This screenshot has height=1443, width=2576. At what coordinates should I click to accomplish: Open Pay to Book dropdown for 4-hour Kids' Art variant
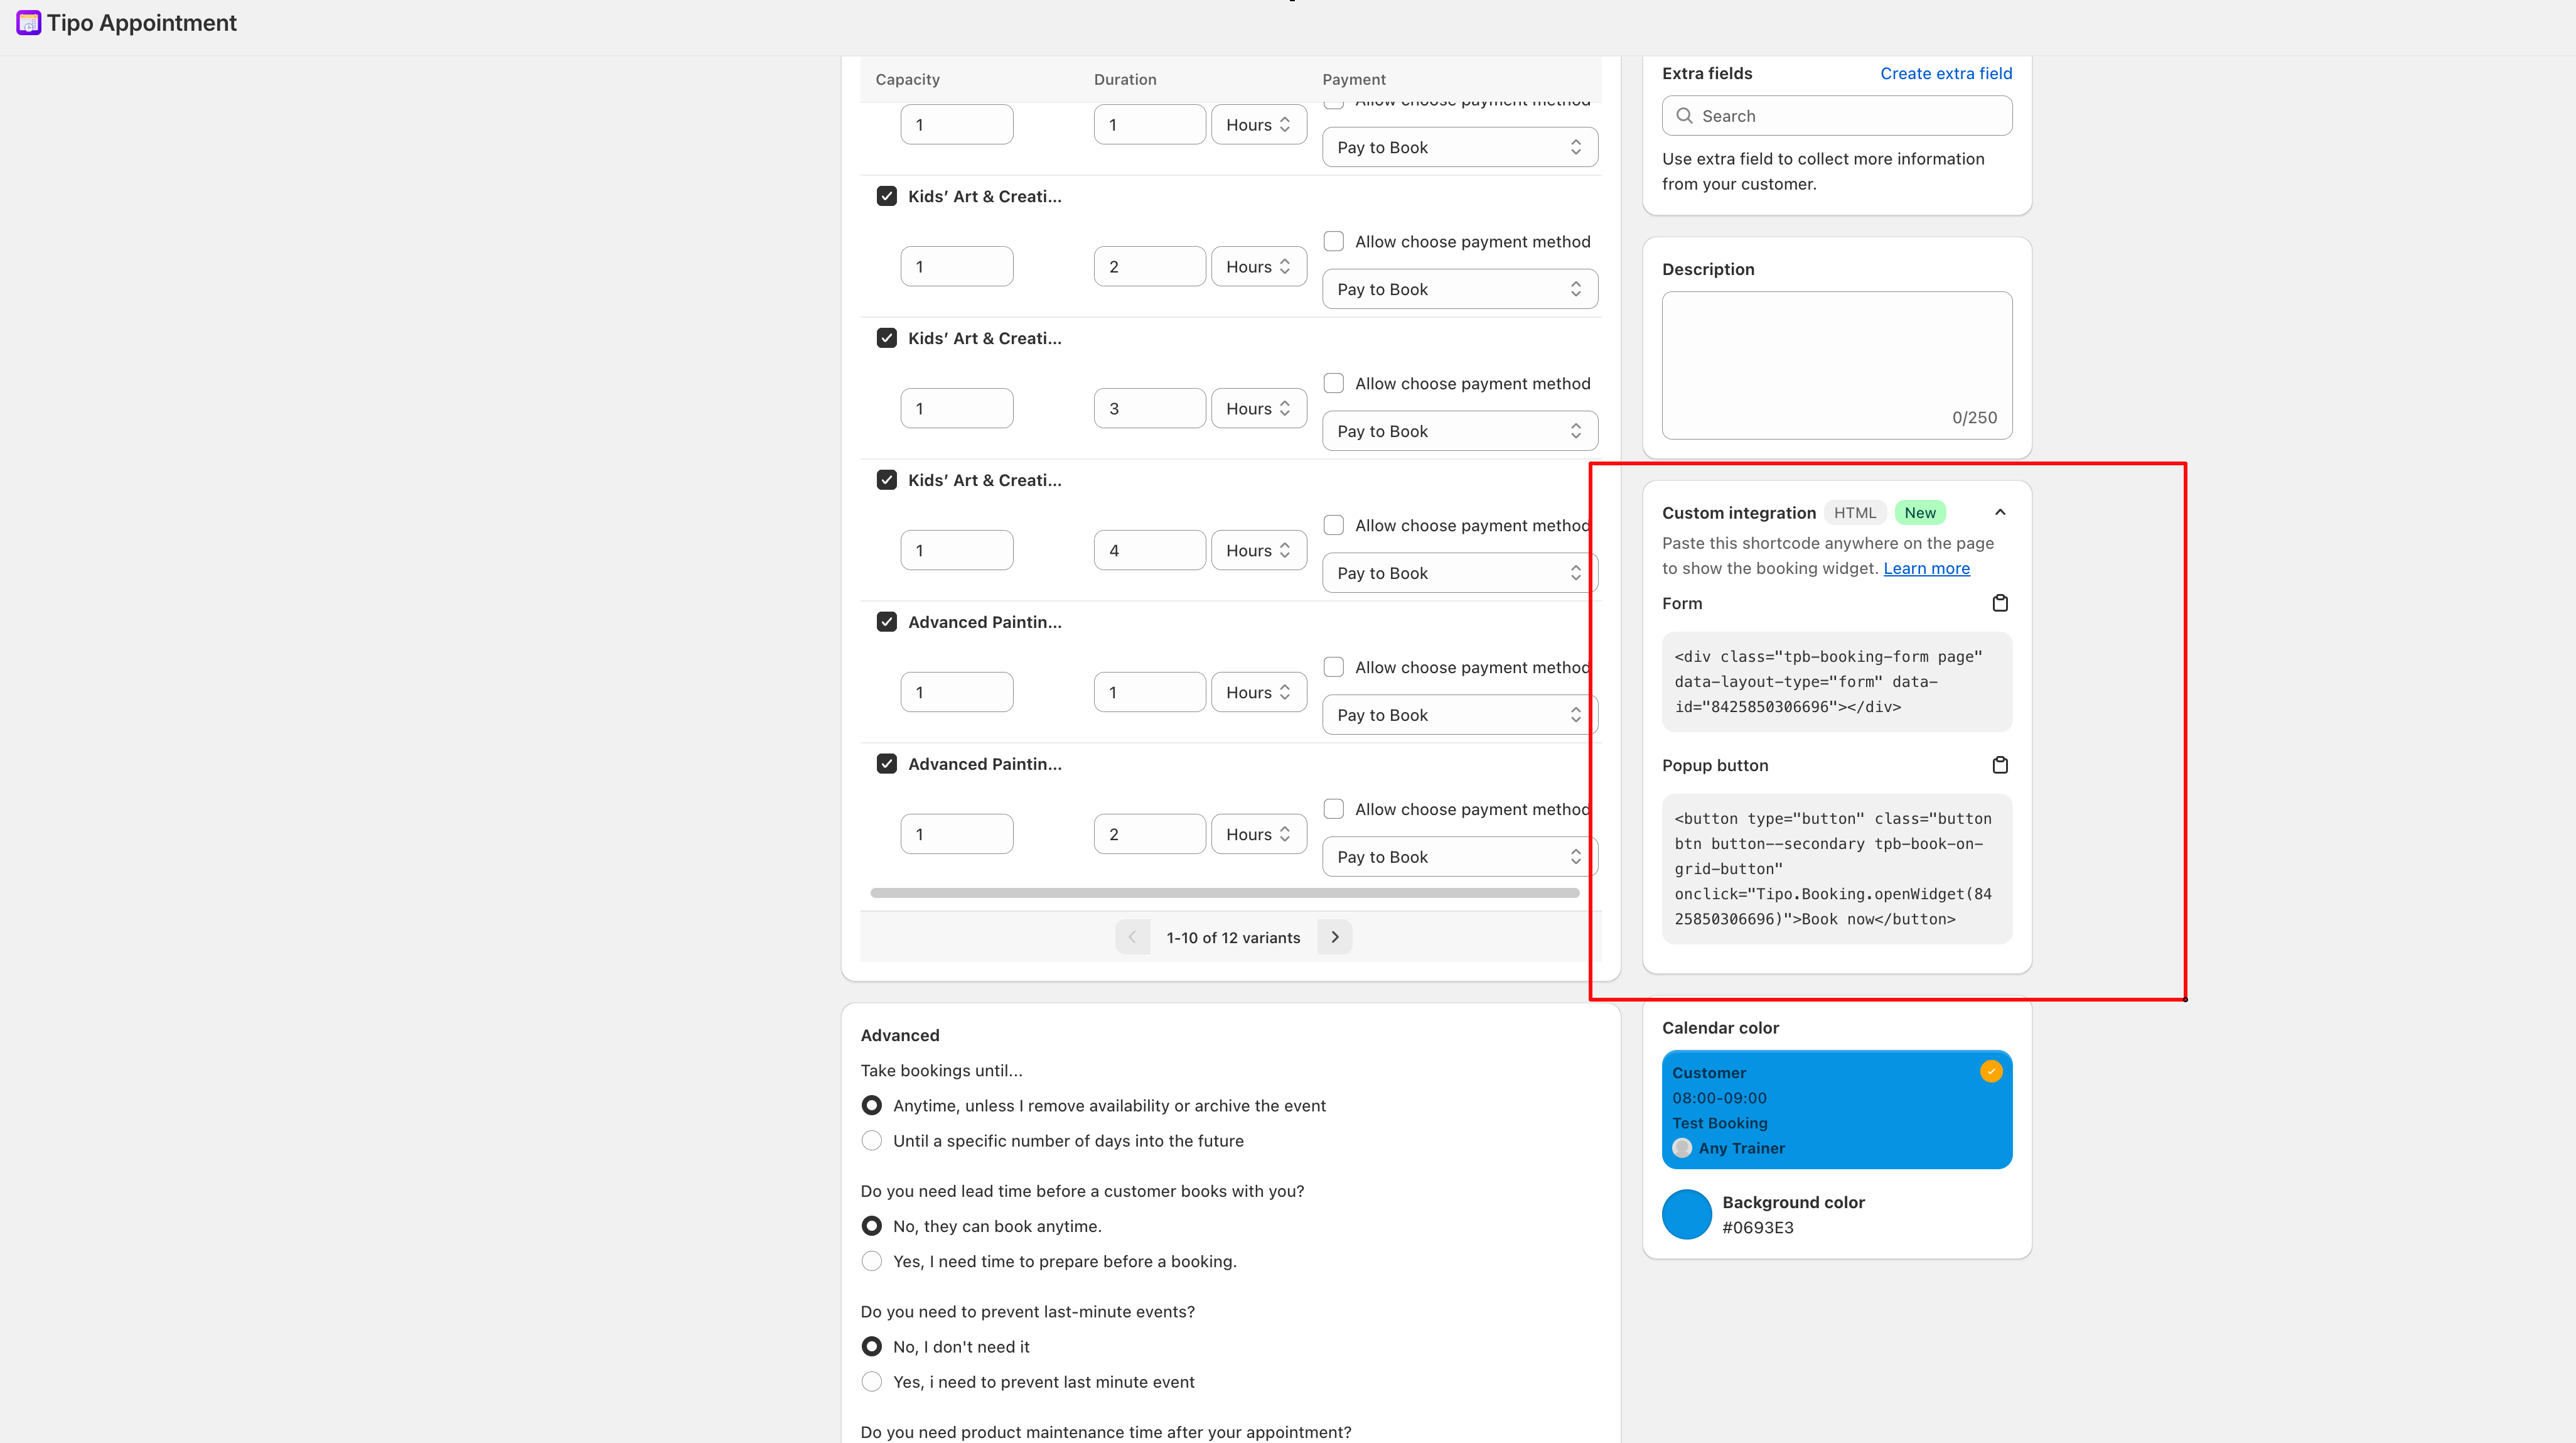coord(1460,573)
